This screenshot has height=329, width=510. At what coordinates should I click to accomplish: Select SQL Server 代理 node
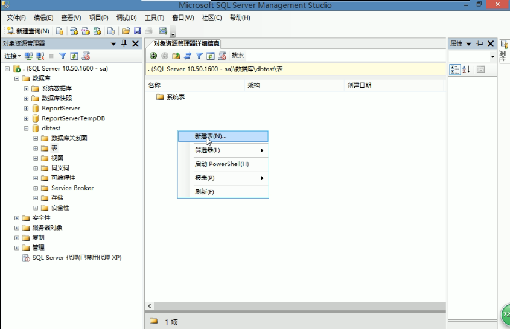coord(77,257)
